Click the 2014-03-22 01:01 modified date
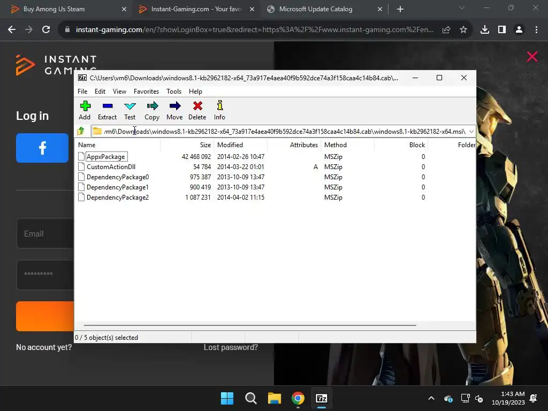This screenshot has width=548, height=411. tap(240, 167)
